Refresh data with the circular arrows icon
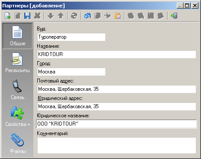Viewport: 201px width, 159px height. pos(74,16)
